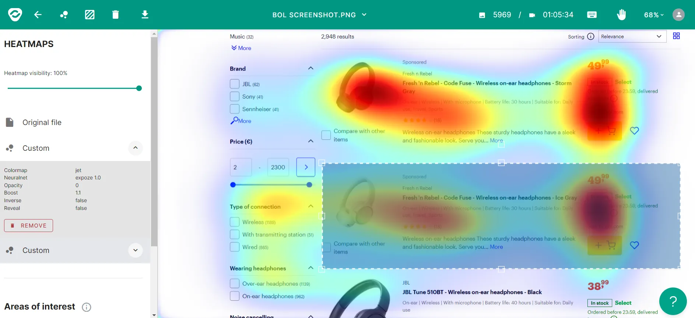The height and width of the screenshot is (318, 695).
Task: Click the Areas of interest info icon
Action: coord(87,307)
